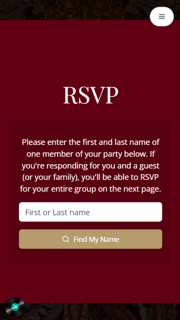This screenshot has width=180, height=320.
Task: Click the party name instruction paragraph
Action: (90, 165)
